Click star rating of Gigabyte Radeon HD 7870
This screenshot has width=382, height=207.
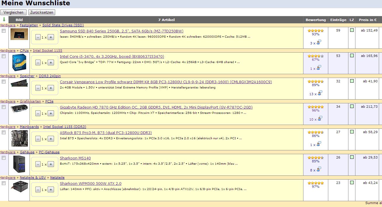tap(316, 107)
